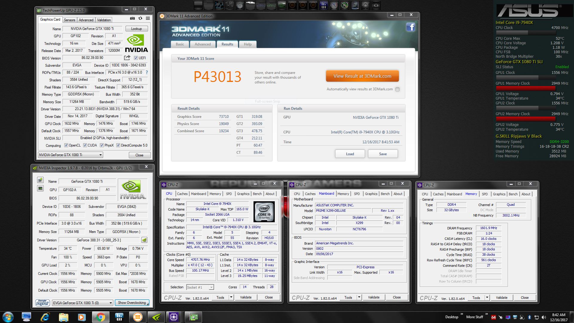574x323 pixels.
Task: Click the Facebook icon in 3DMark 11
Action: pos(410,27)
